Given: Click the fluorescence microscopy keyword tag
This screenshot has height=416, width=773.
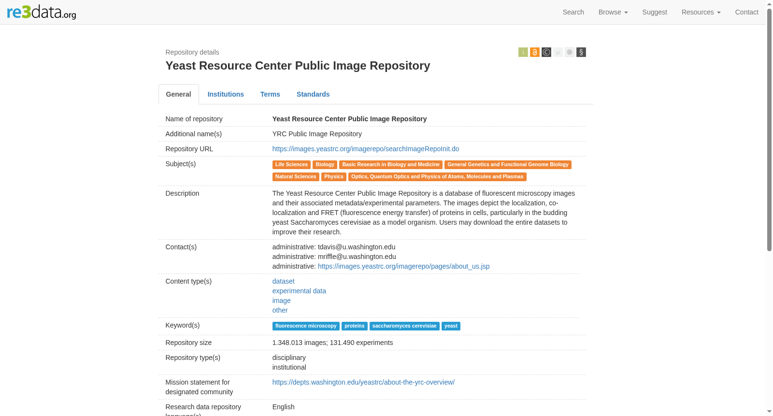Looking at the screenshot, I should click(x=306, y=326).
